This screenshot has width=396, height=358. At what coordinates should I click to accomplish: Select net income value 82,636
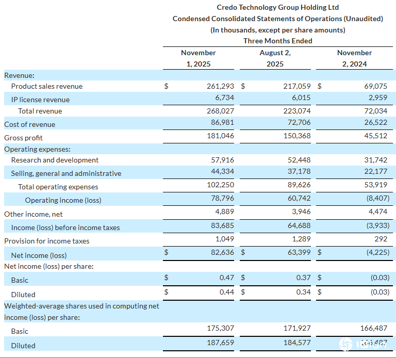(x=221, y=252)
